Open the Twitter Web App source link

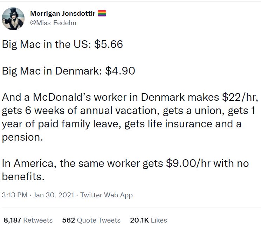(x=107, y=195)
